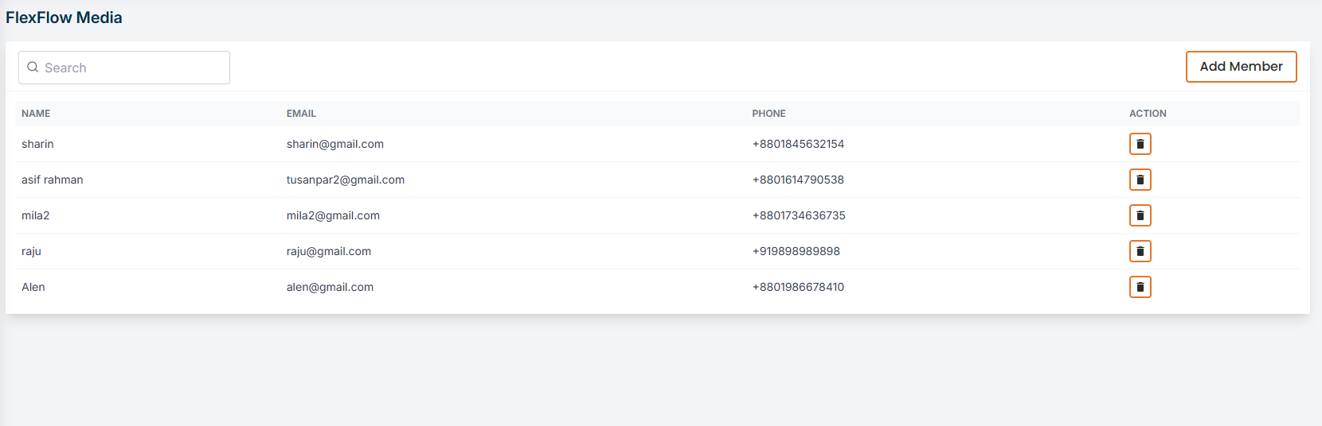Click the name asif rahman
1322x426 pixels.
click(x=53, y=180)
